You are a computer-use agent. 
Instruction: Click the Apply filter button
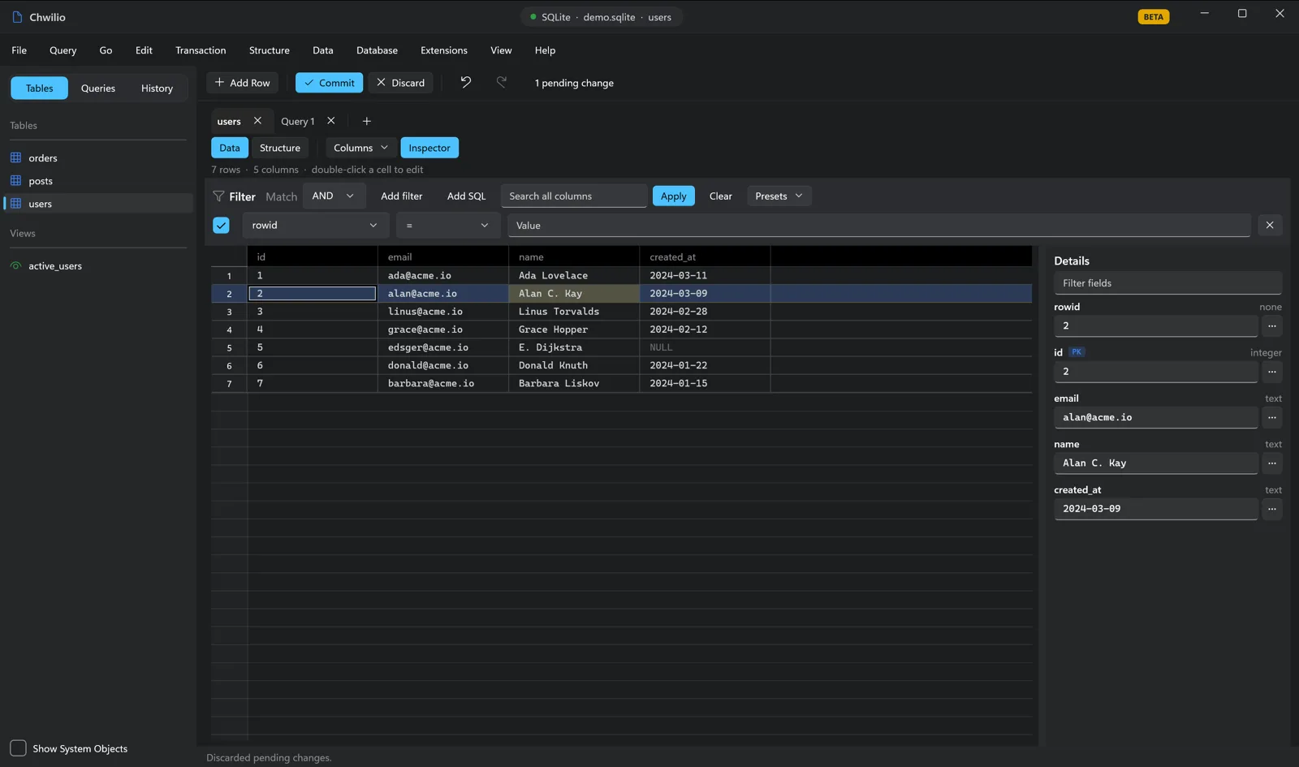[673, 196]
